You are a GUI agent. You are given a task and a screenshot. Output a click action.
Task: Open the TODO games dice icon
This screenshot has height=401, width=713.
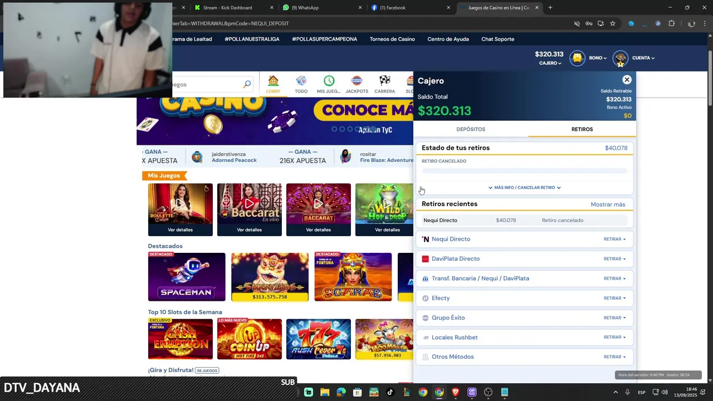point(301,81)
